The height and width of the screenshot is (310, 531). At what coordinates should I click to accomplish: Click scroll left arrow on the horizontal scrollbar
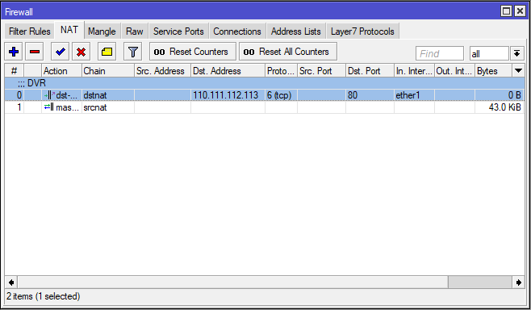point(11,283)
